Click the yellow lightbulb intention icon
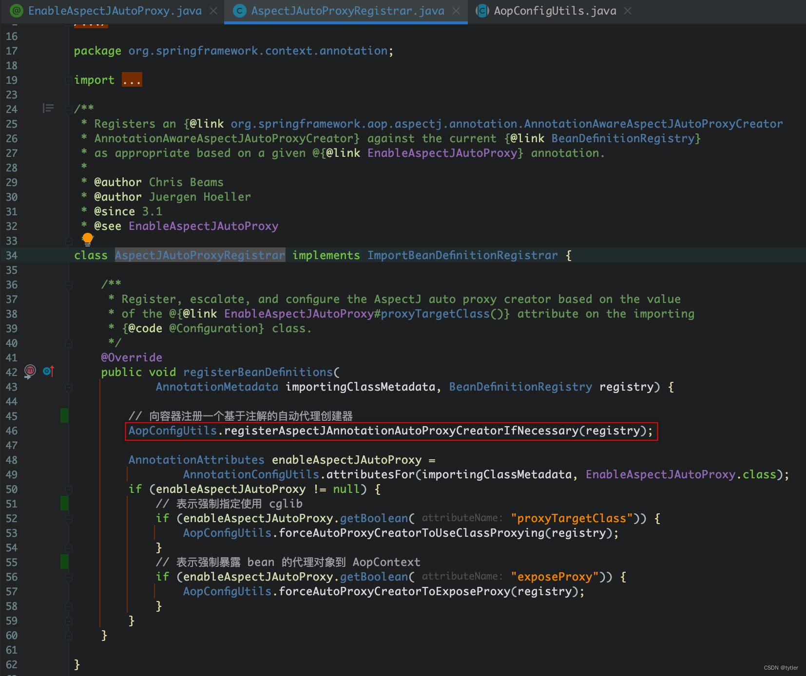The height and width of the screenshot is (676, 806). (88, 239)
